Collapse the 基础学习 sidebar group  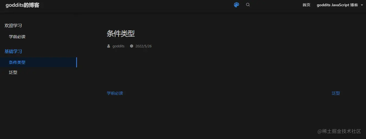pos(13,51)
